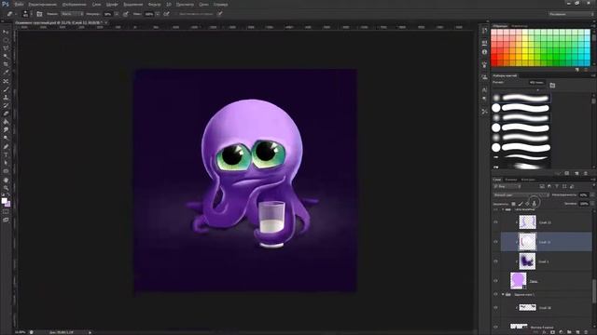
Task: Select the Path Selection tool
Action: coord(6,163)
